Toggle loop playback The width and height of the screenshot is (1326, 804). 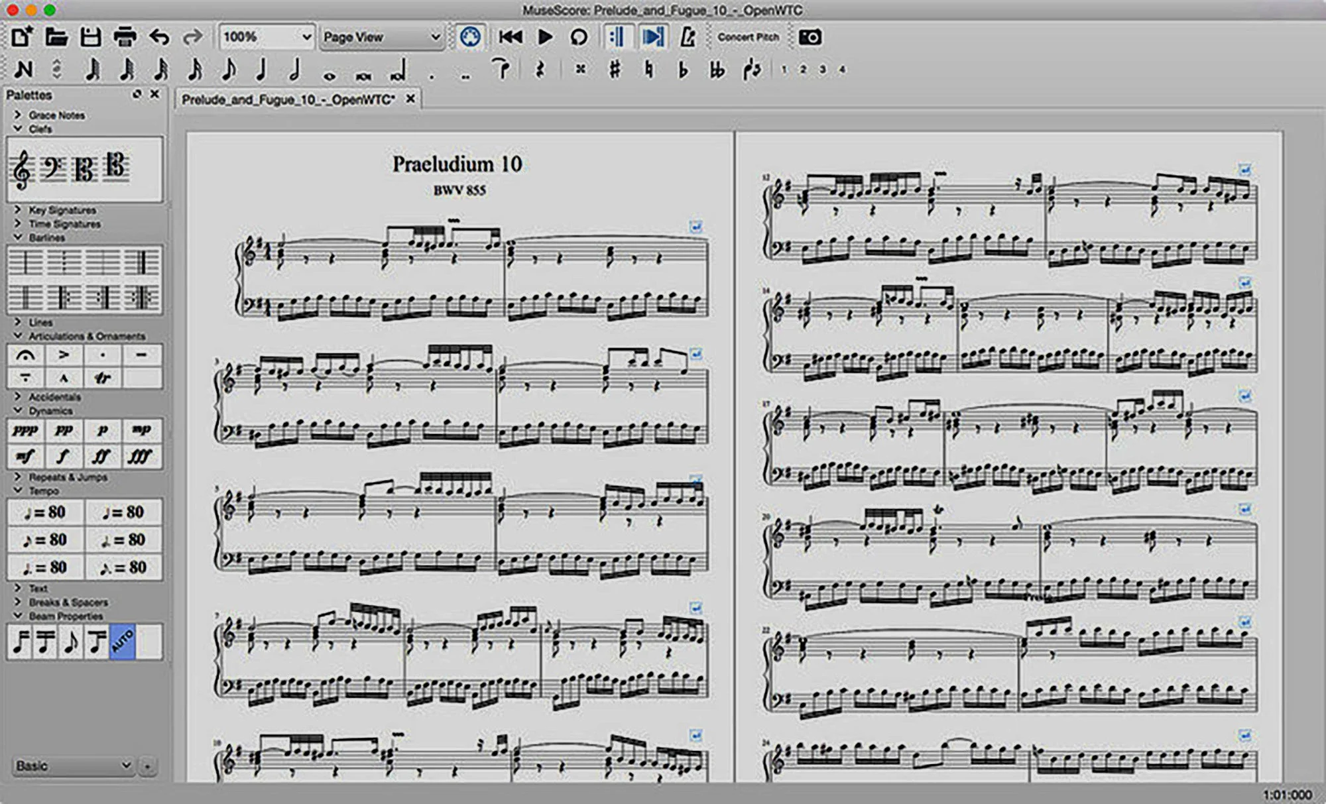coord(579,37)
